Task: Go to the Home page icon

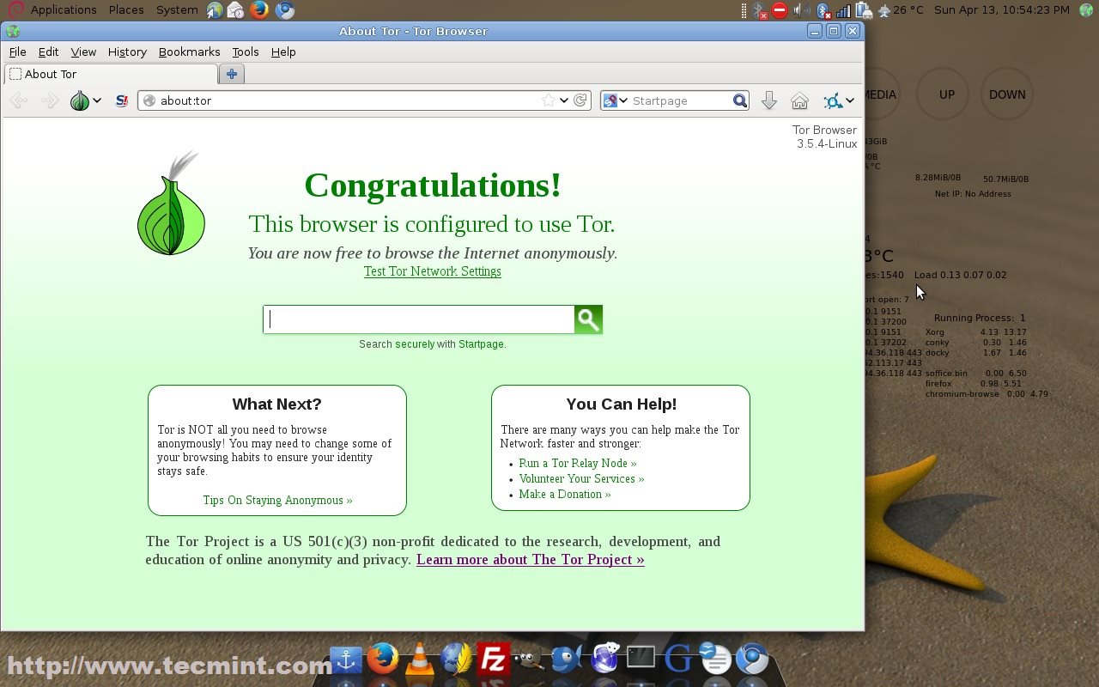Action: pyautogui.click(x=799, y=100)
